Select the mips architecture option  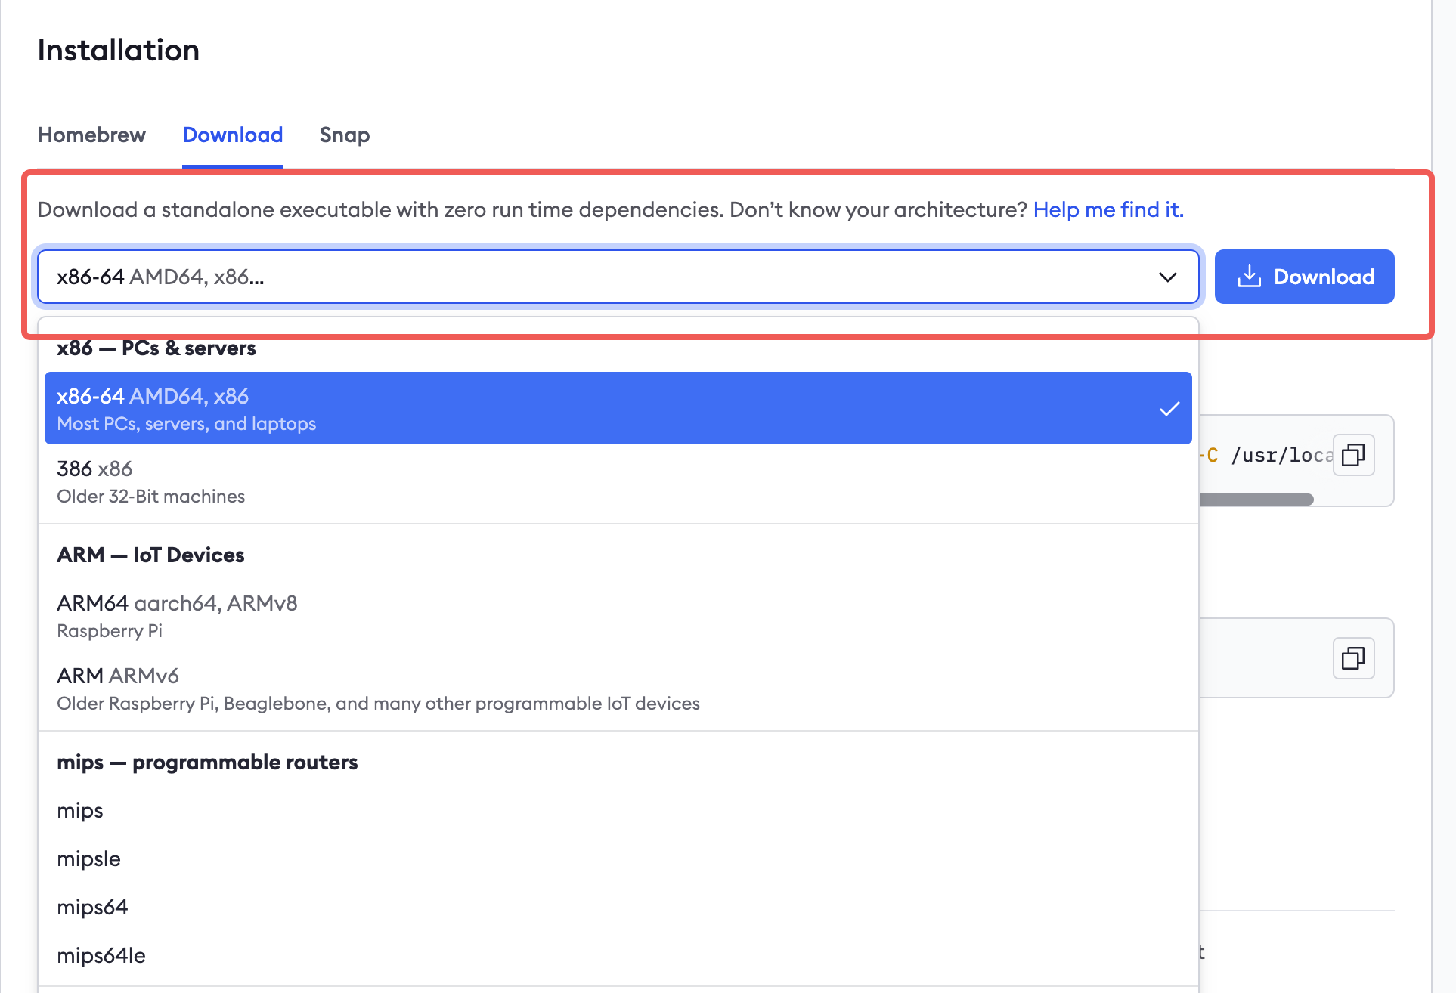click(80, 811)
